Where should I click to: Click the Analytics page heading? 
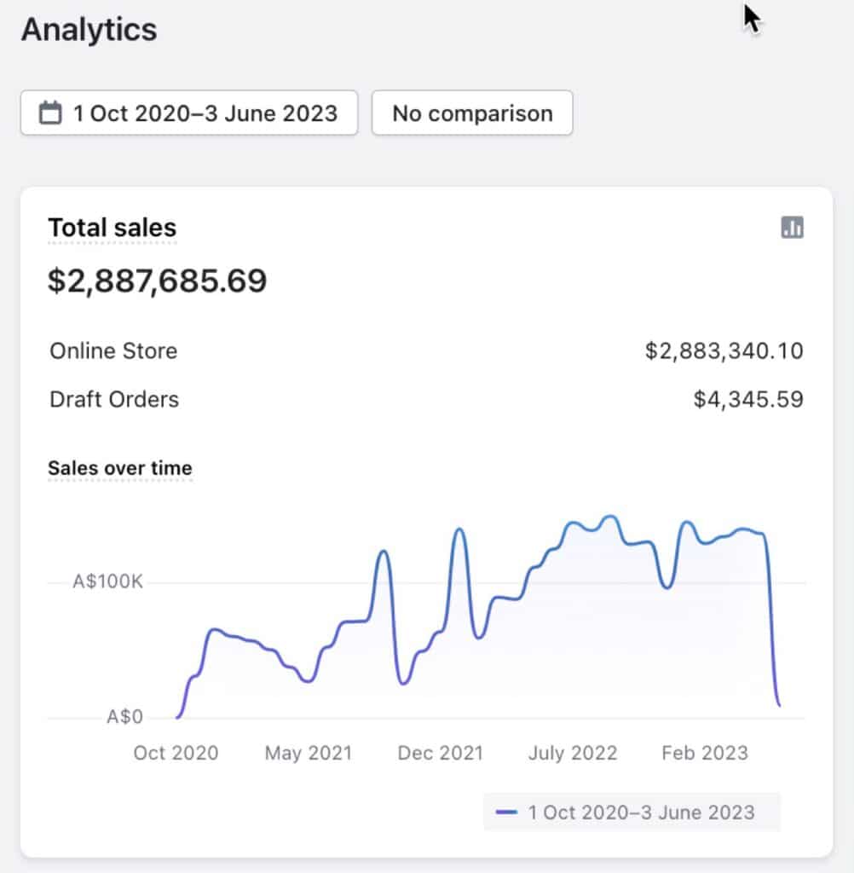click(x=89, y=30)
